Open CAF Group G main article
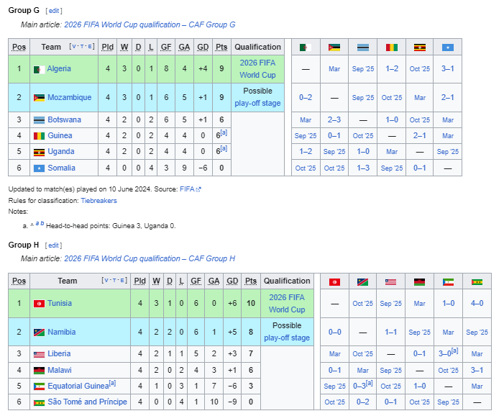This screenshot has height=416, width=504. click(150, 24)
